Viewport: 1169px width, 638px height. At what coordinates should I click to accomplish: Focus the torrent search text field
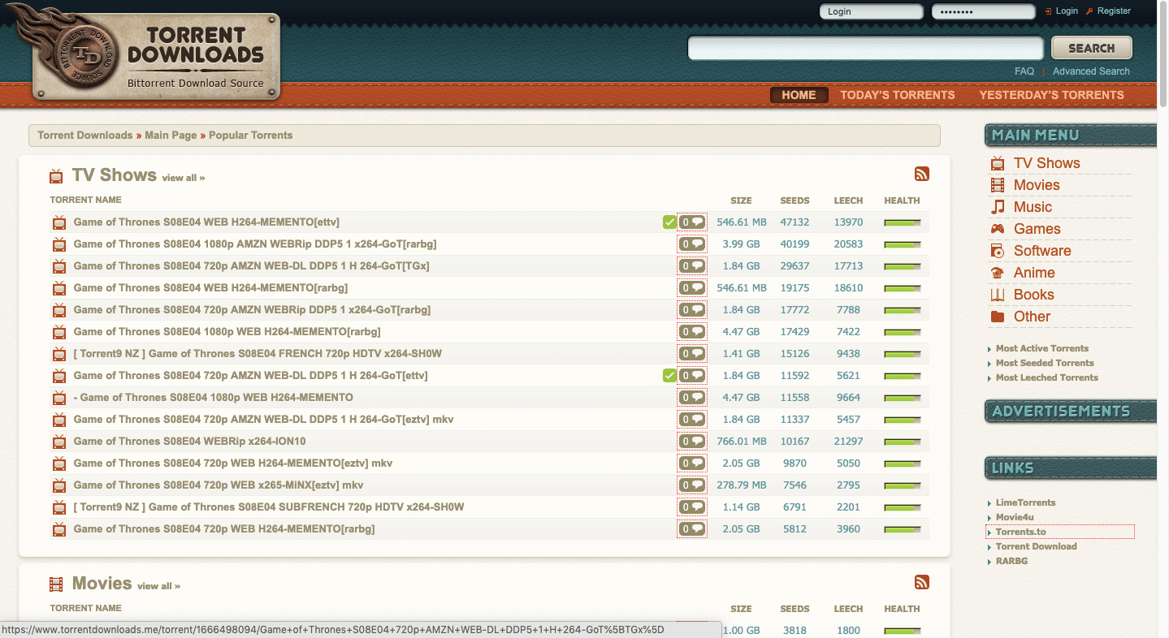[865, 48]
